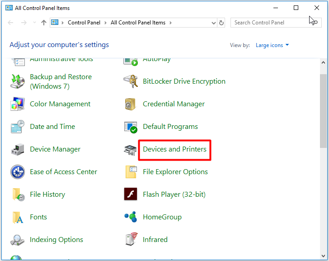Refresh the Control Panel view
Image resolution: width=329 pixels, height=261 pixels.
pyautogui.click(x=221, y=23)
